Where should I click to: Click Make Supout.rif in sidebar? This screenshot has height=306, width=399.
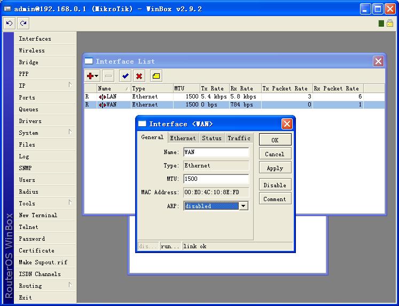[x=45, y=262]
